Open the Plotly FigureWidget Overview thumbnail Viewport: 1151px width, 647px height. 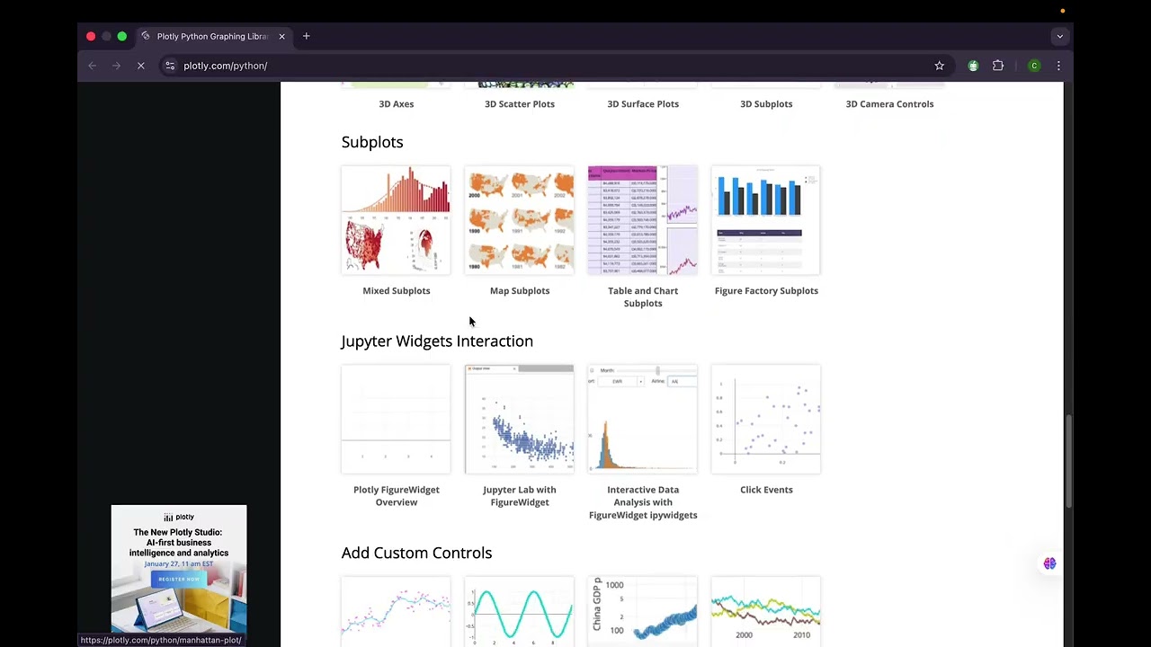(x=396, y=419)
